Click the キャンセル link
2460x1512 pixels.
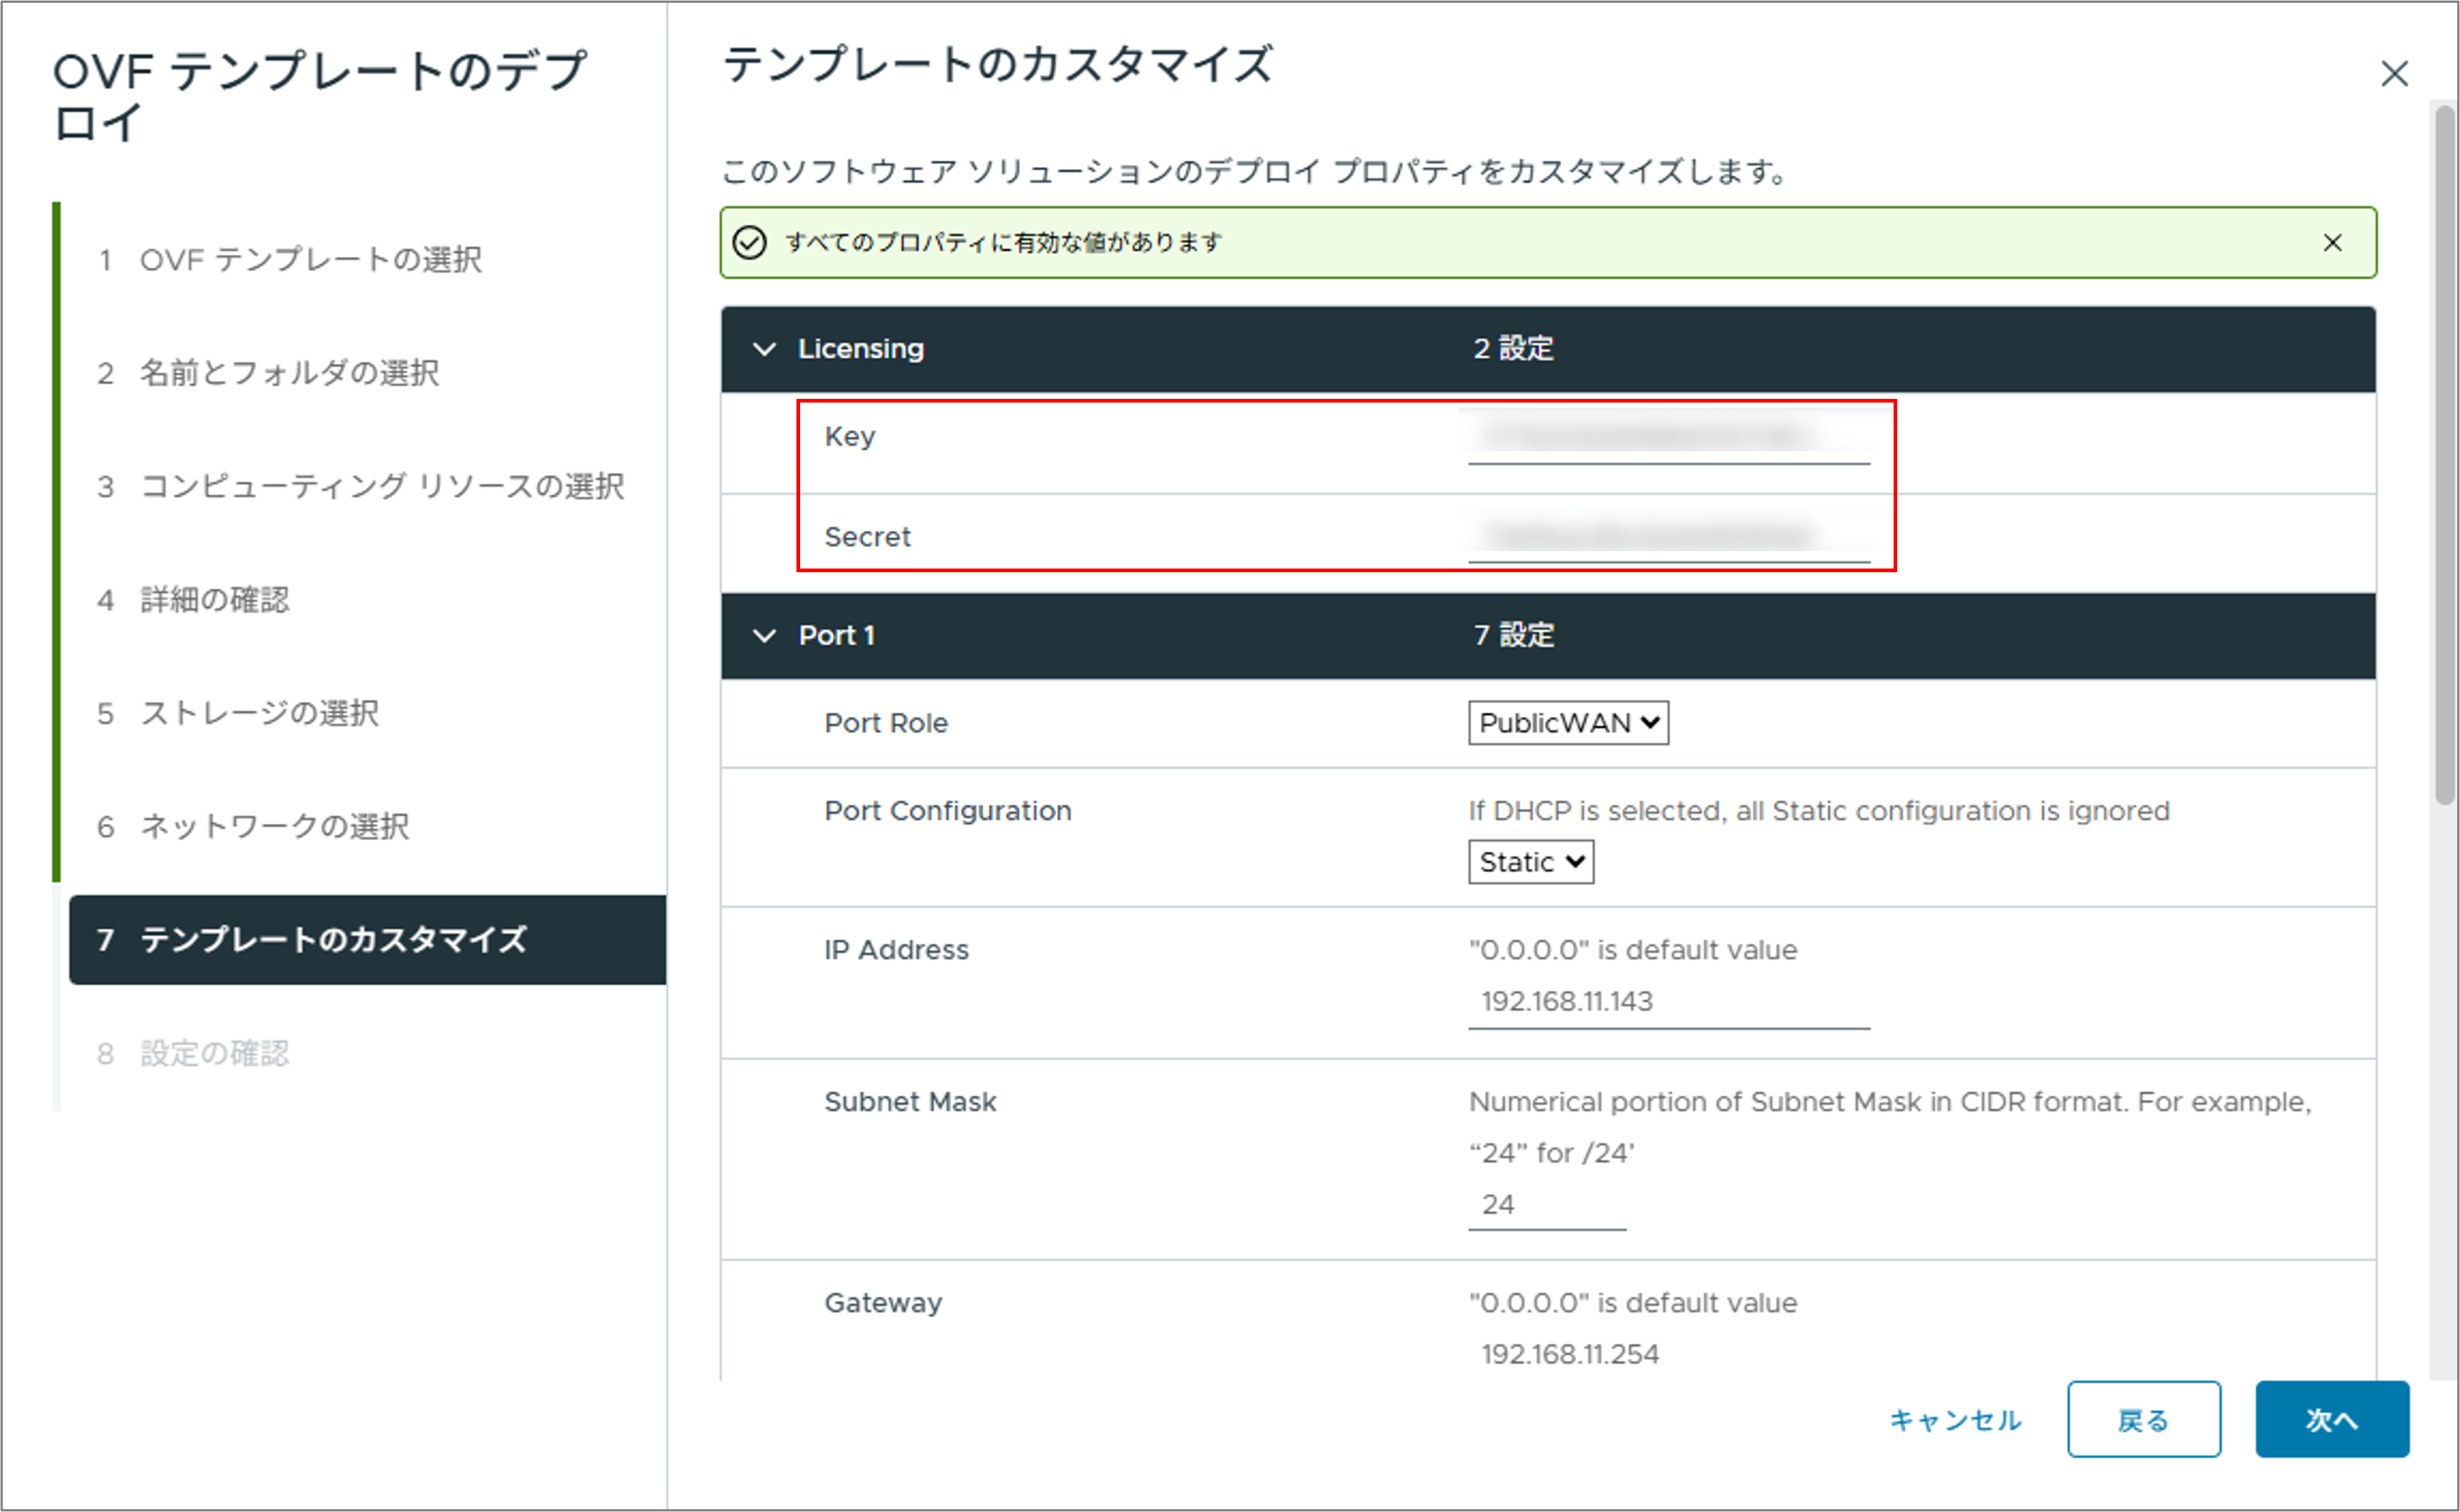(1955, 1421)
